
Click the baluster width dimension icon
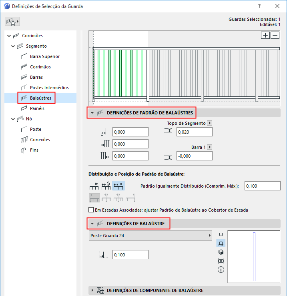104,255
